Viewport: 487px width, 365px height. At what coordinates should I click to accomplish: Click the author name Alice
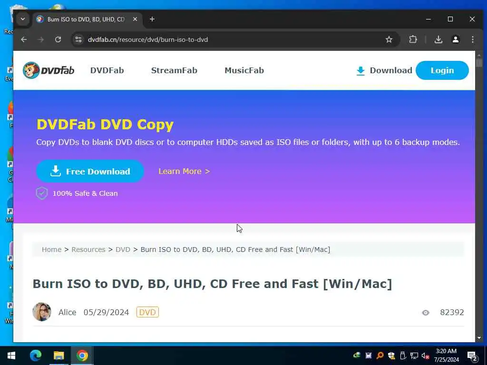click(68, 312)
